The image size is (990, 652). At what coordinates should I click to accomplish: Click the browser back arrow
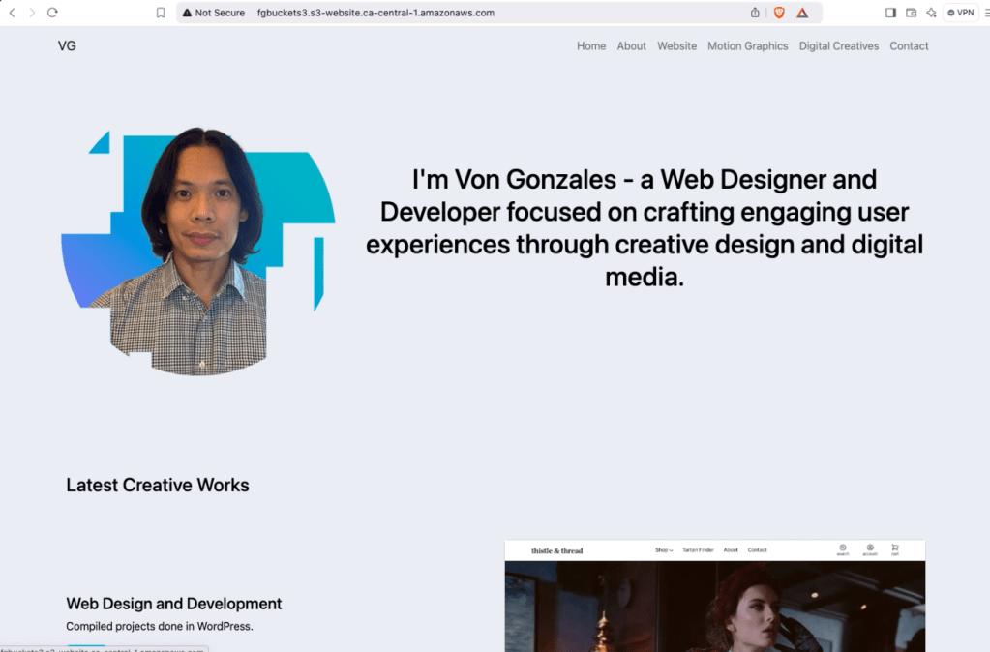(x=12, y=13)
